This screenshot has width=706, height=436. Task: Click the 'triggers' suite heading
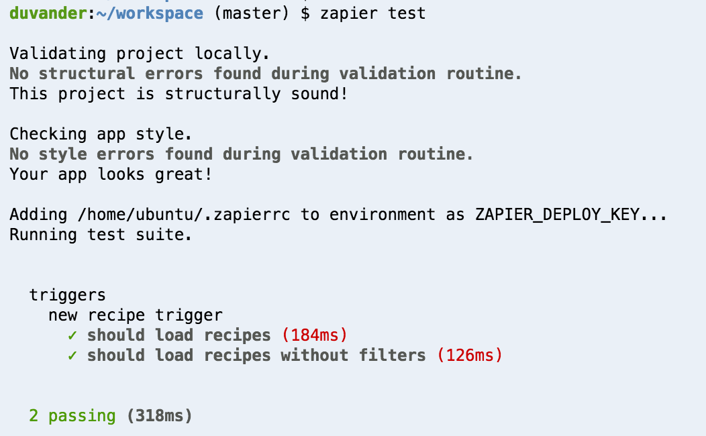pyautogui.click(x=67, y=295)
